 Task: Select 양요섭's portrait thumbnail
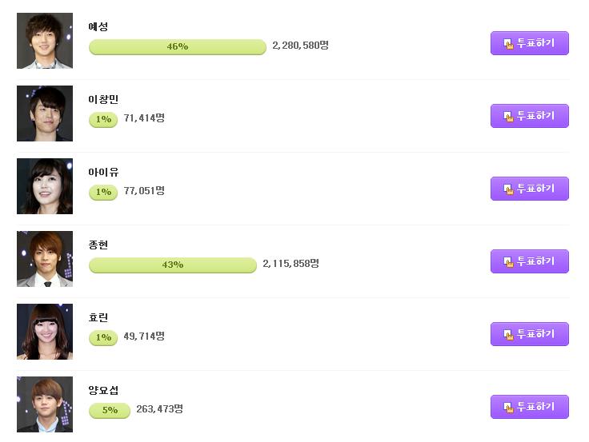point(45,405)
